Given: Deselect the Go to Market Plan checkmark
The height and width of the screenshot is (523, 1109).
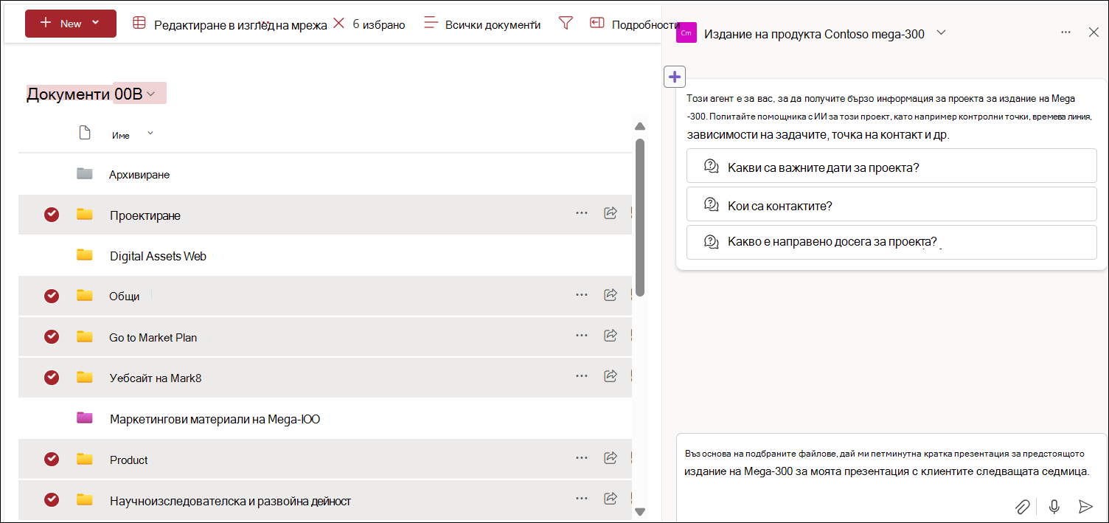Looking at the screenshot, I should (52, 336).
